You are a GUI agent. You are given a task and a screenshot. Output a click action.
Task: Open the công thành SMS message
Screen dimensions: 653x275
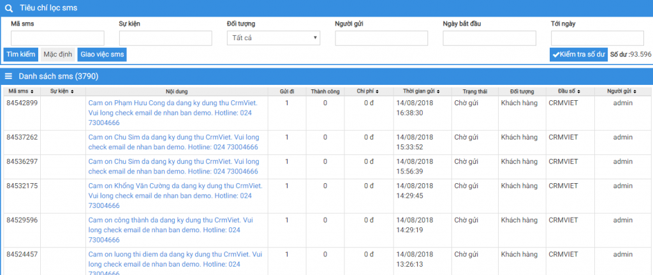[171, 230]
